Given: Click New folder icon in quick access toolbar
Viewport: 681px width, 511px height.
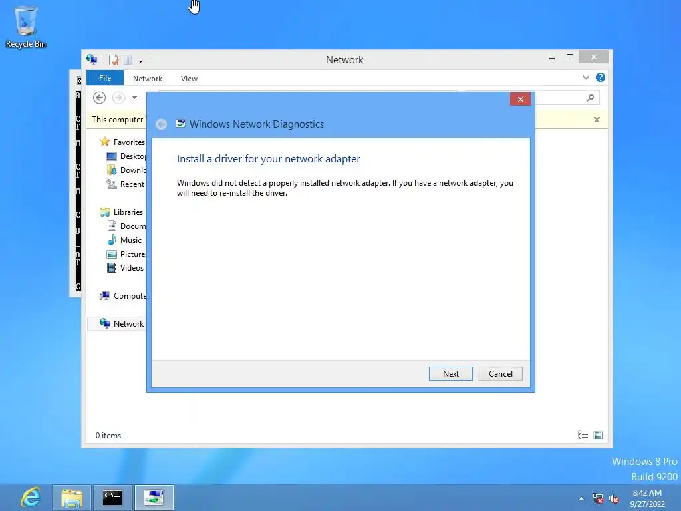Looking at the screenshot, I should [x=128, y=59].
